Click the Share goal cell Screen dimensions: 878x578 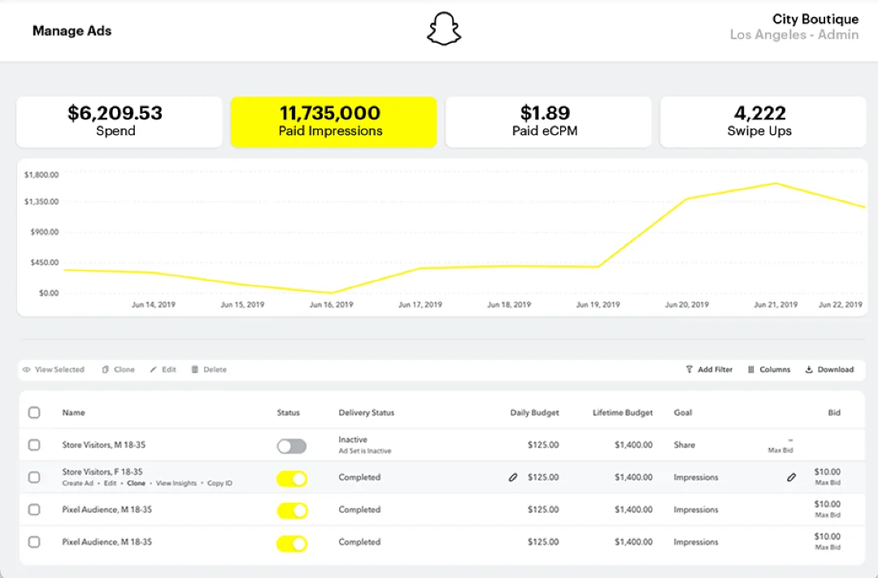[x=685, y=445]
